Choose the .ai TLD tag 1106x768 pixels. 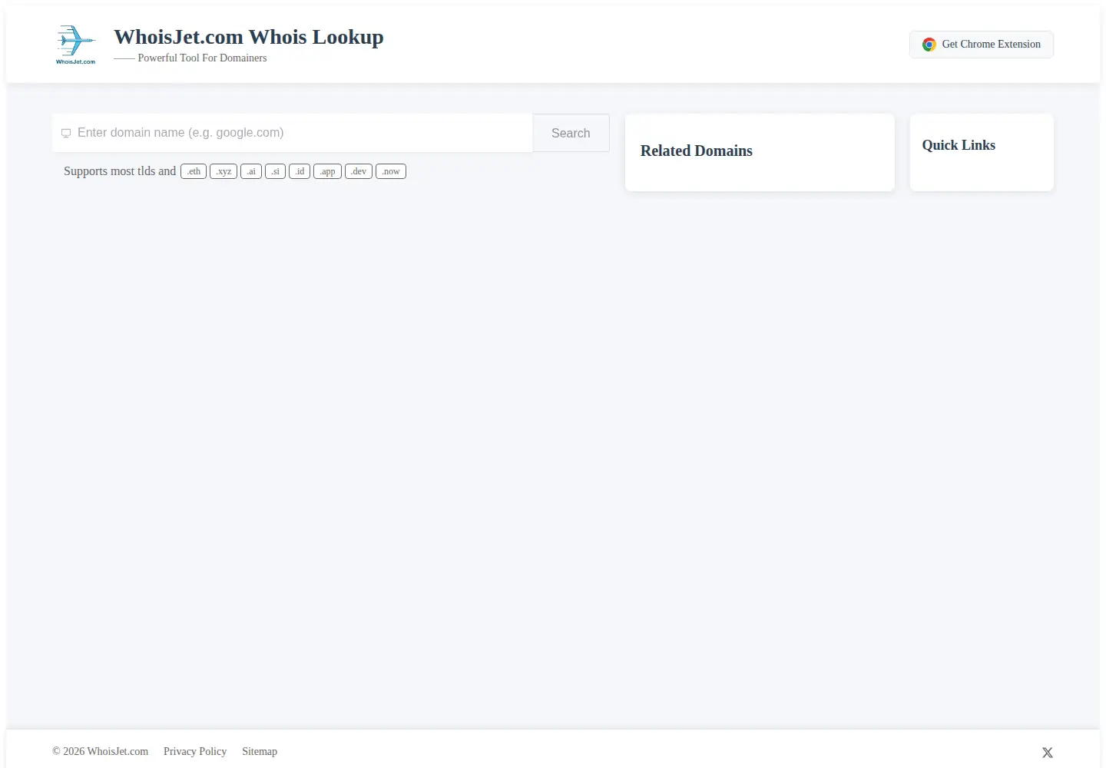point(251,171)
